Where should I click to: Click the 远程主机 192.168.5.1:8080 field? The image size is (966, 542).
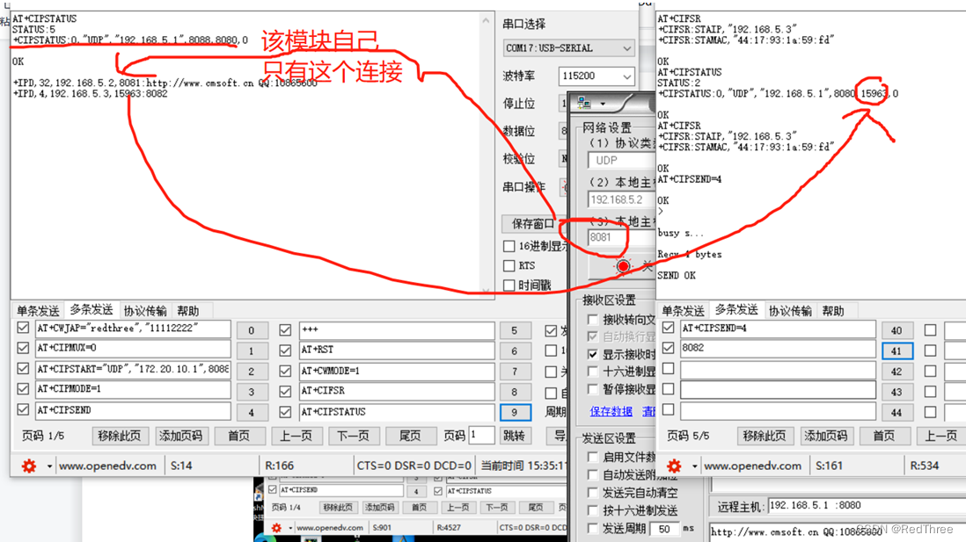tap(867, 506)
